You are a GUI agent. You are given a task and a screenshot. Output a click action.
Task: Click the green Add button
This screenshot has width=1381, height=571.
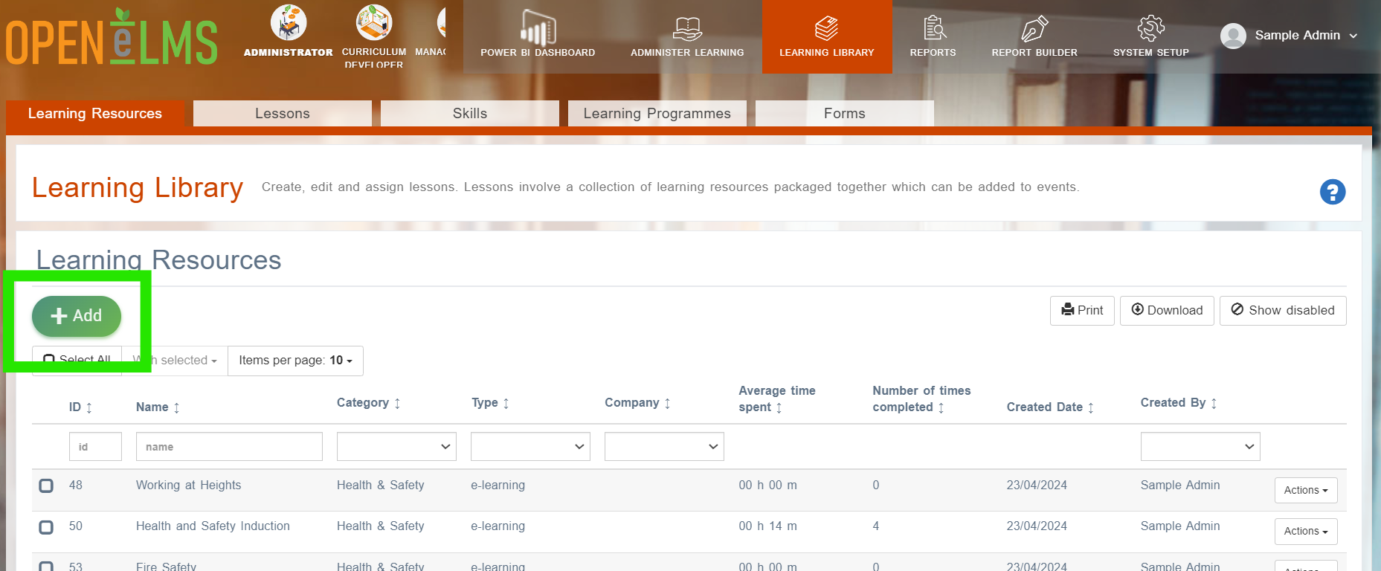click(77, 316)
